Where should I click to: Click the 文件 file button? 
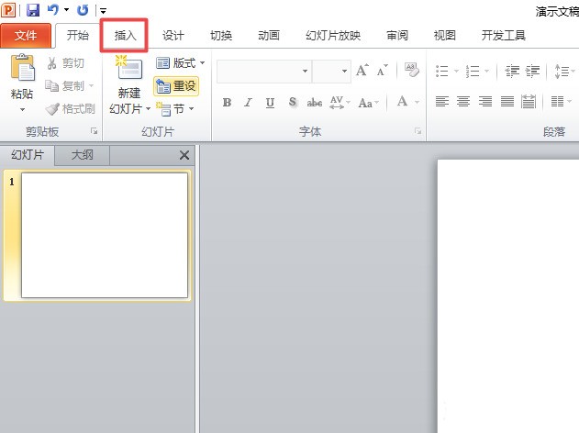[x=26, y=36]
